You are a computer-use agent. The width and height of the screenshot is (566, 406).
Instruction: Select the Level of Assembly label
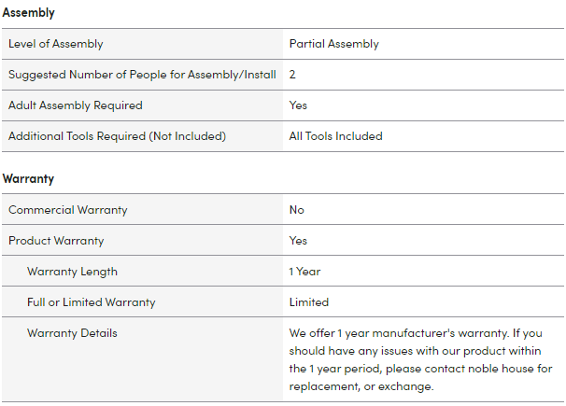[56, 44]
